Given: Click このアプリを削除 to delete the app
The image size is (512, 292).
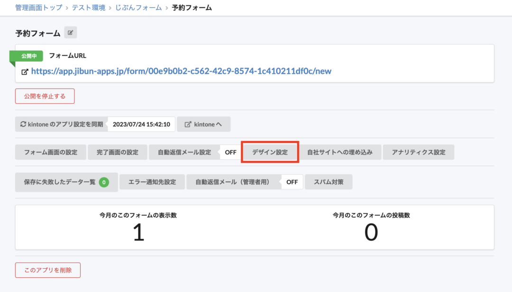Looking at the screenshot, I should [47, 270].
